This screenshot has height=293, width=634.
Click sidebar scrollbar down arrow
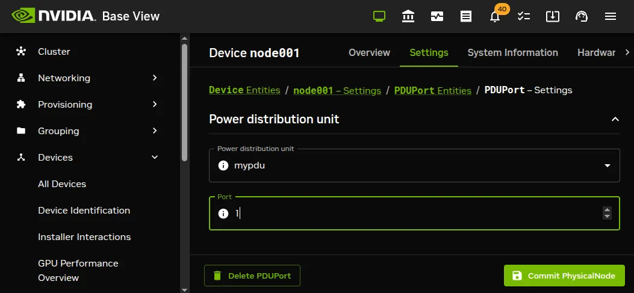pyautogui.click(x=184, y=289)
